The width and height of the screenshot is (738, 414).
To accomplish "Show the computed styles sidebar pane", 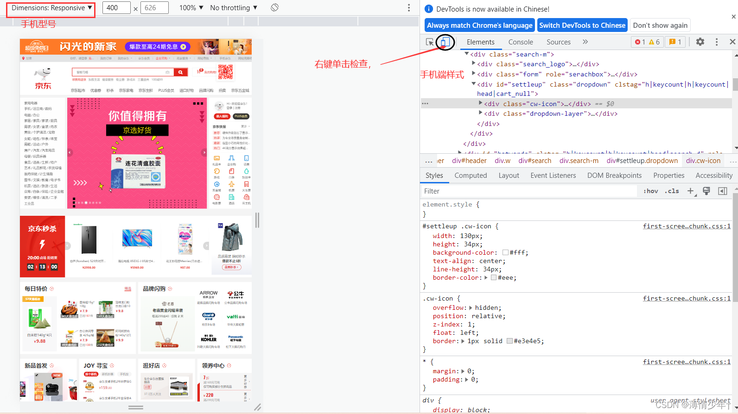I will point(722,191).
